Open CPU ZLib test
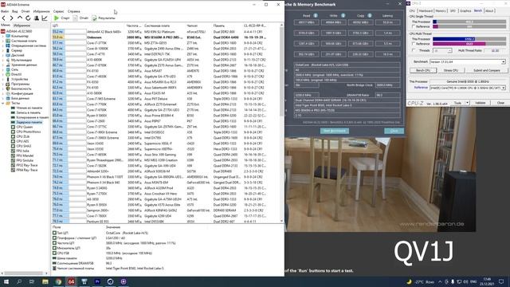The image size is (510, 287). click(x=23, y=136)
